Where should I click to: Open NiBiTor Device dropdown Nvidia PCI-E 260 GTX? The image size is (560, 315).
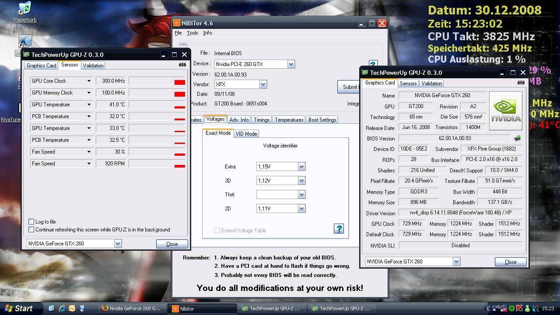tap(291, 64)
